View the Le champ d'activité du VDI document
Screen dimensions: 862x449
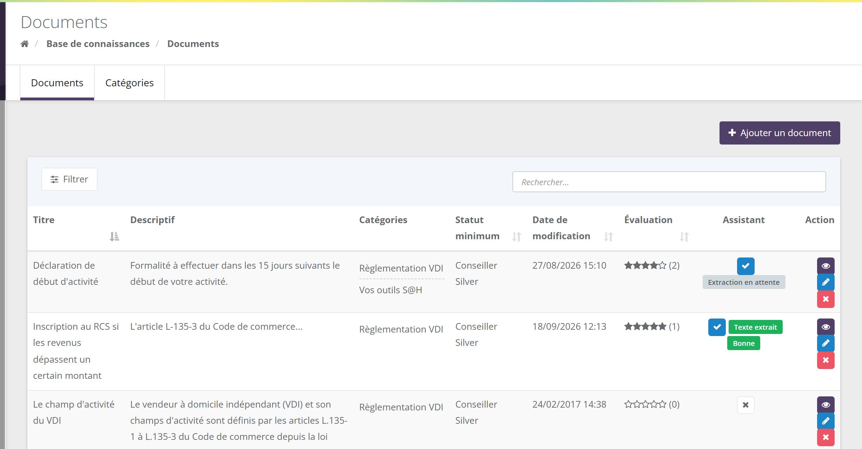point(825,405)
